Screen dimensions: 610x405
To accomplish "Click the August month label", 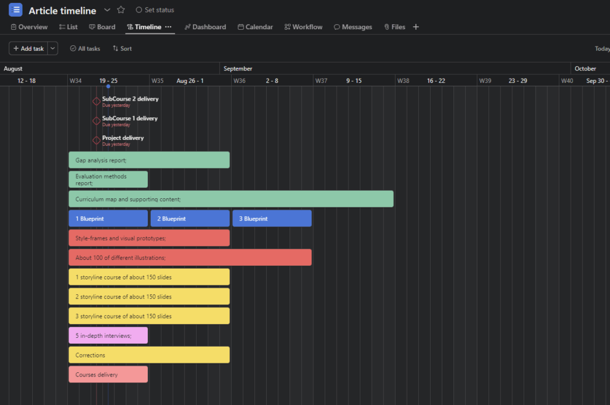I will pos(13,68).
